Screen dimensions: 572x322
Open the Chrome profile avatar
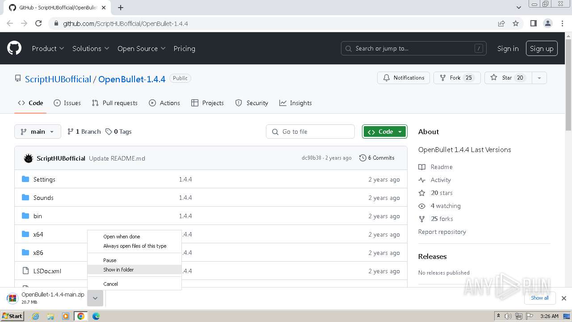pyautogui.click(x=547, y=23)
